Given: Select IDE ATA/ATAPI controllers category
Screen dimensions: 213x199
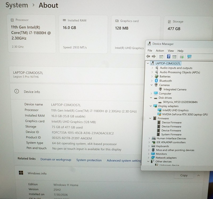Looking at the screenshot, I should coord(171,142).
